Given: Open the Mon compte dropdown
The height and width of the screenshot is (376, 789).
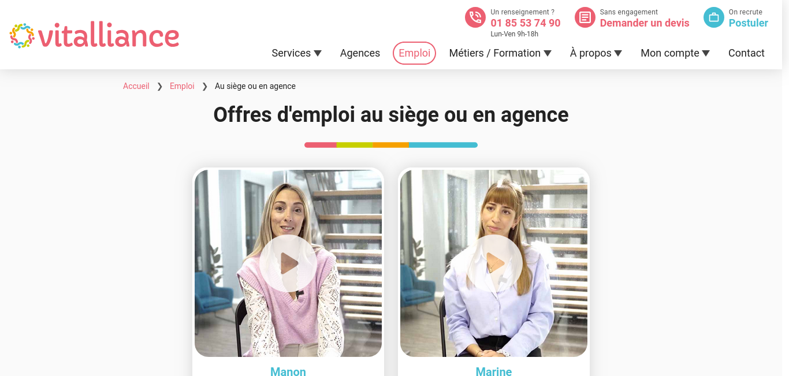Looking at the screenshot, I should pyautogui.click(x=675, y=53).
